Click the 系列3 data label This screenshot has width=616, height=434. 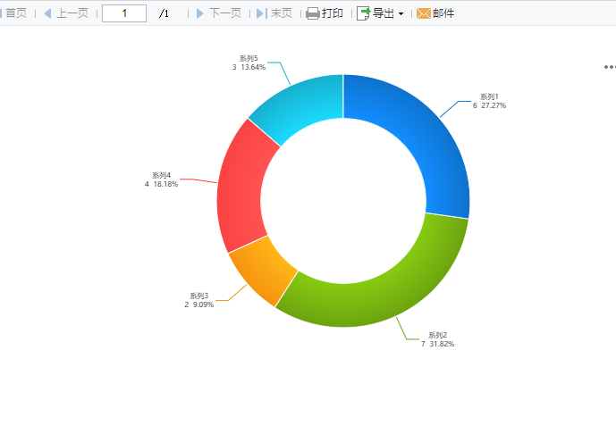pyautogui.click(x=199, y=300)
